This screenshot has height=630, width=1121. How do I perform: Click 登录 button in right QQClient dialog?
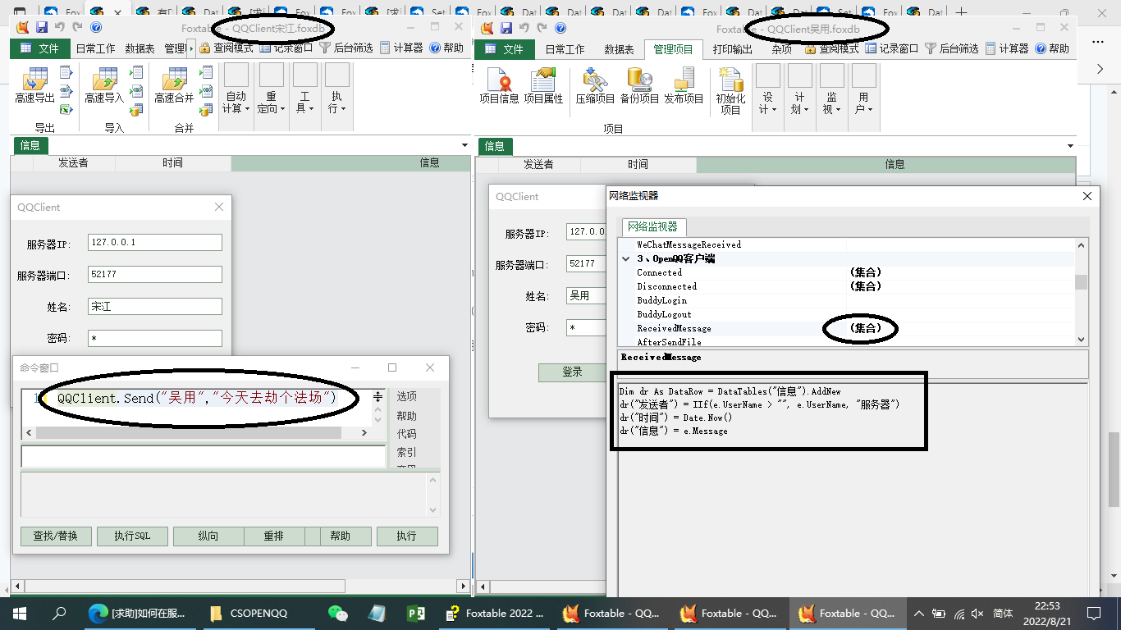572,372
